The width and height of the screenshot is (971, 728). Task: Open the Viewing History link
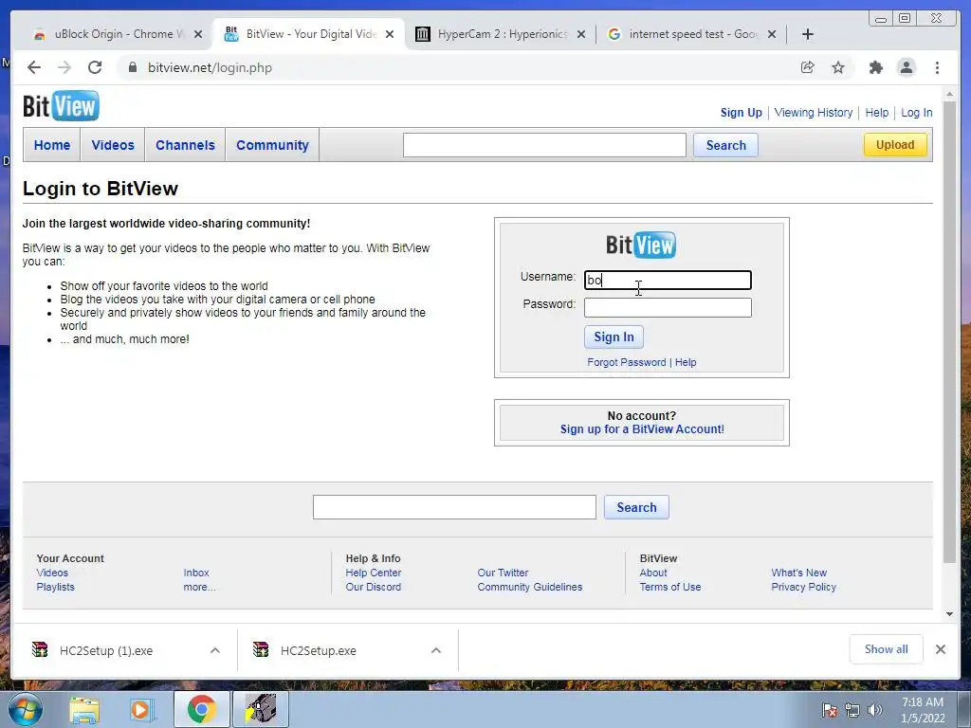[813, 113]
